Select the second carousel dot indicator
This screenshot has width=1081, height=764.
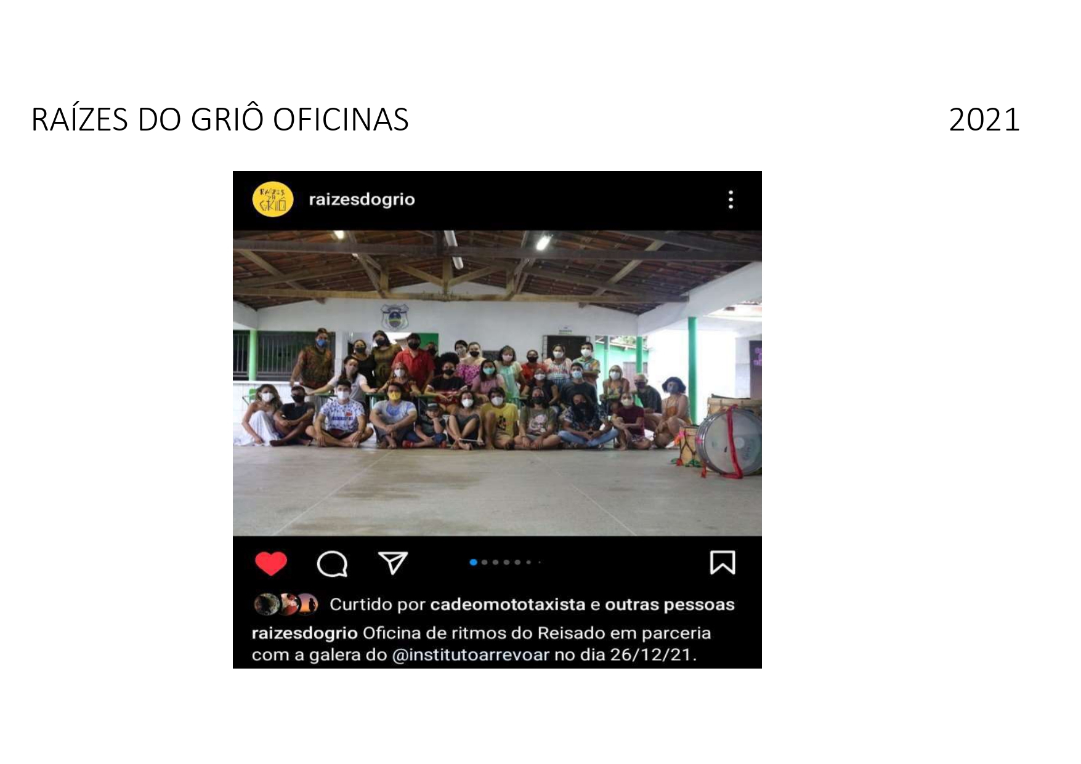[x=484, y=562]
